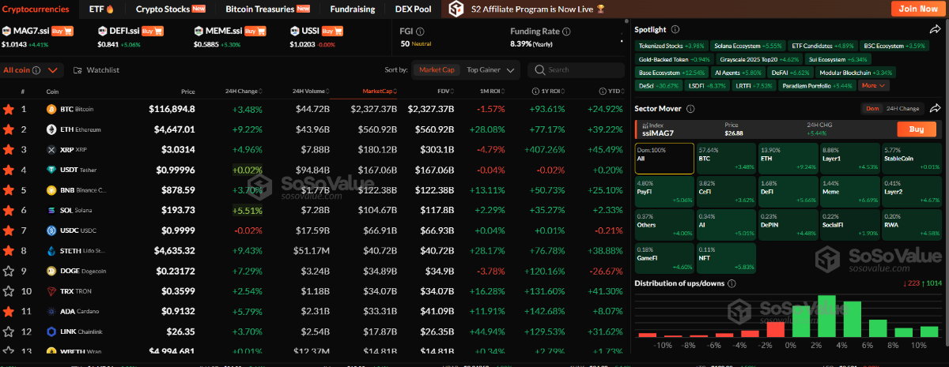
Task: Click the Cardano ADA logo
Action: [x=51, y=311]
